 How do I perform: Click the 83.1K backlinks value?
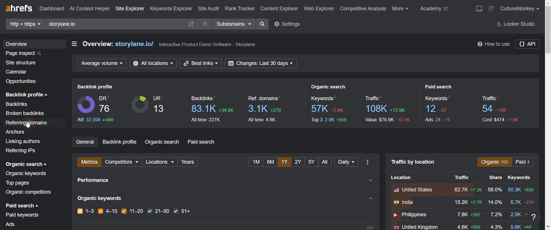coord(203,109)
